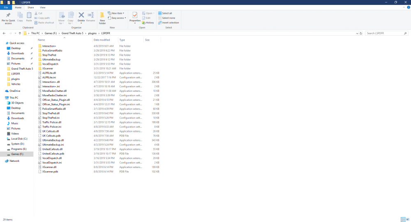This screenshot has height=222, width=411.
Task: Open the New item dropdown
Action: [116, 13]
